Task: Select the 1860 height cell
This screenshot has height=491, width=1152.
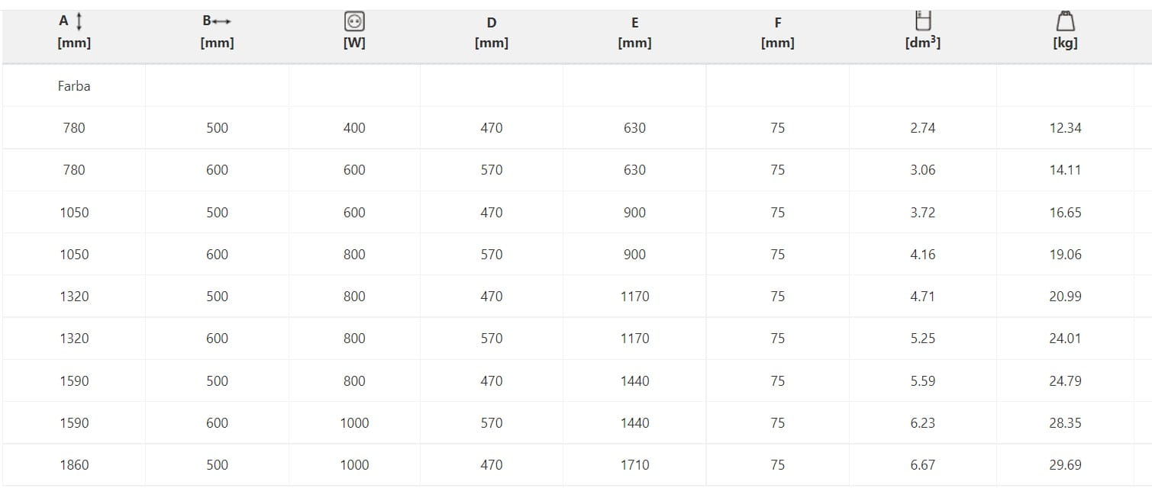Action: 74,464
